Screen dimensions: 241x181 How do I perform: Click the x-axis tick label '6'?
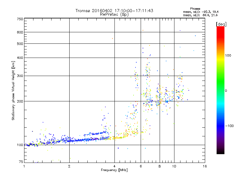141,166
